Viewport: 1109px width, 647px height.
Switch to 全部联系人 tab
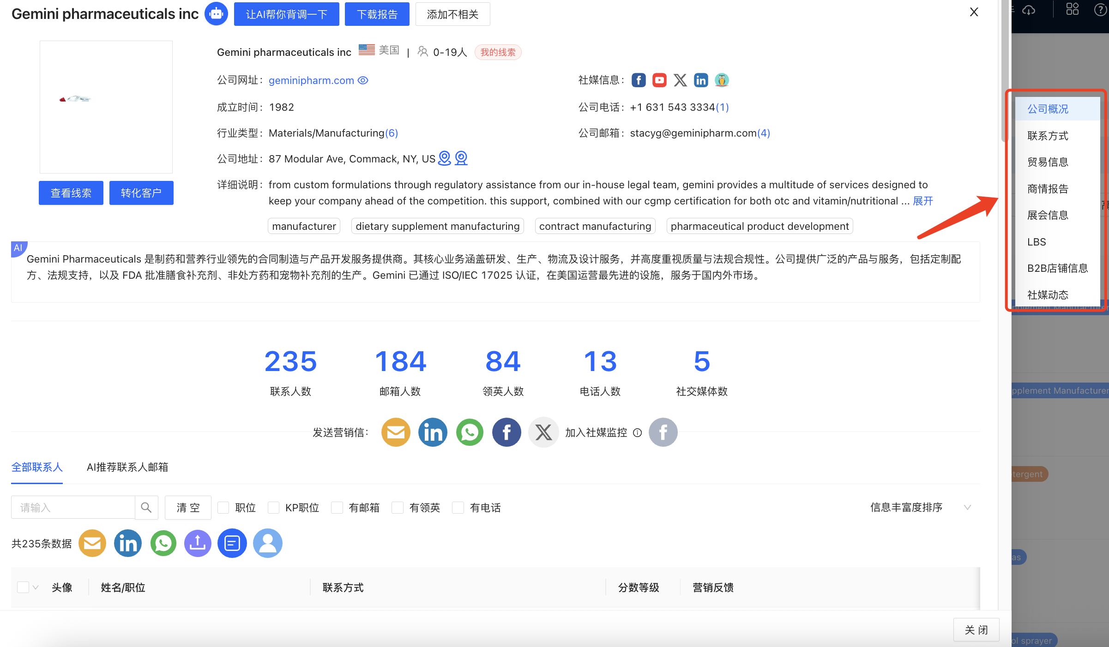(37, 467)
